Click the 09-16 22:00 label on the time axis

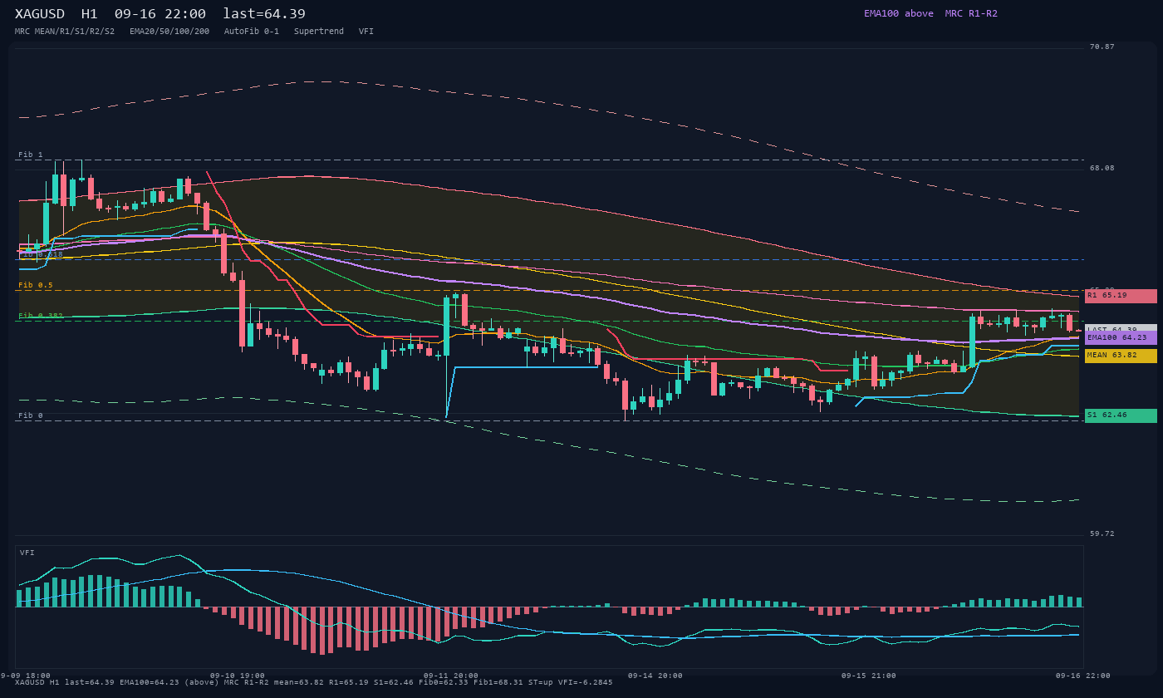(1083, 676)
